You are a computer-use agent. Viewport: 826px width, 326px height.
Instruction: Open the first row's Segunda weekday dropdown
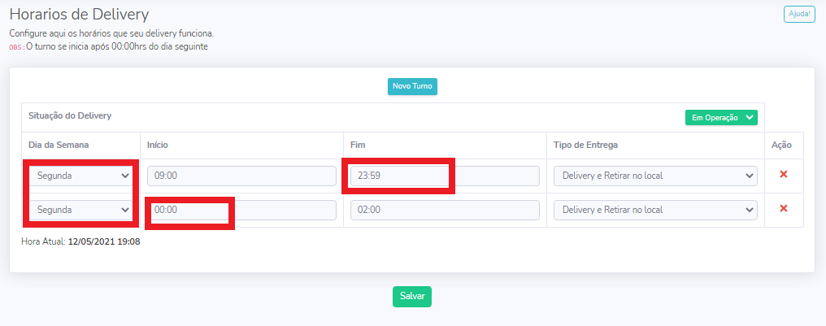click(80, 176)
